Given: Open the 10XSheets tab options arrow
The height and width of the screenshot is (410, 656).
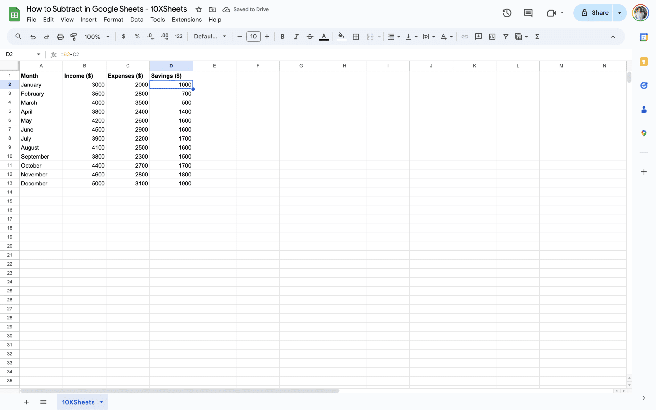Looking at the screenshot, I should point(102,402).
